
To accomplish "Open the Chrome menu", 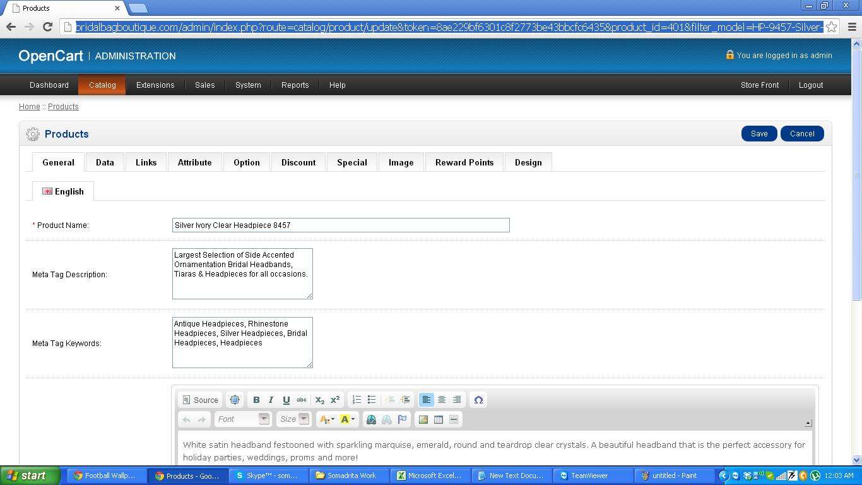I will 852,27.
